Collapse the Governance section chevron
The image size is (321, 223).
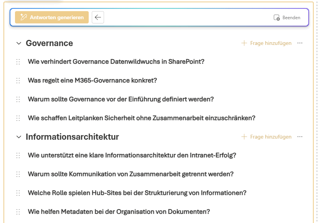coord(19,43)
